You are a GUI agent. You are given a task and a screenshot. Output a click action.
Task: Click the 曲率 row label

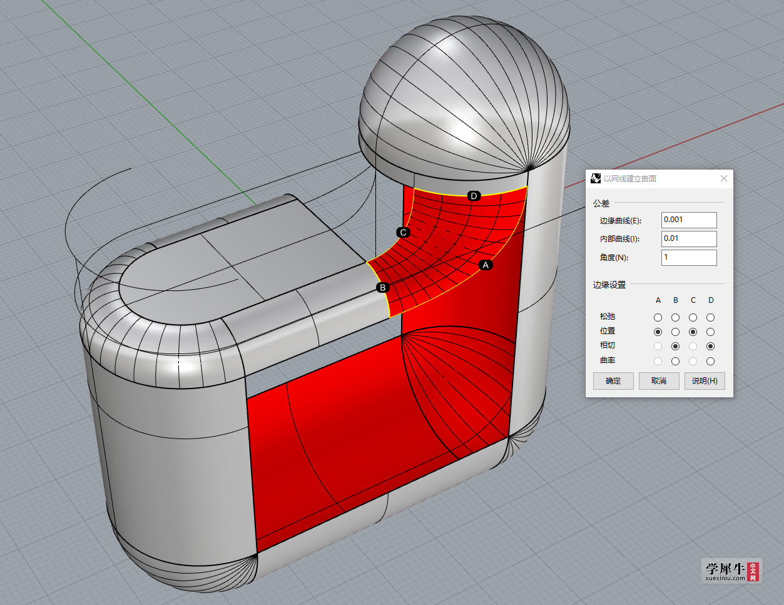[x=608, y=360]
